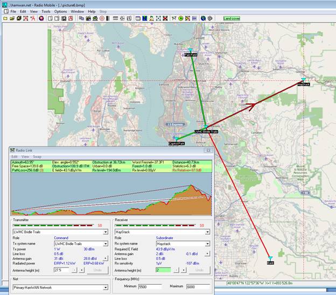Open the Tools menu in the menu bar
Screen dimensions: 336x295
click(46, 11)
